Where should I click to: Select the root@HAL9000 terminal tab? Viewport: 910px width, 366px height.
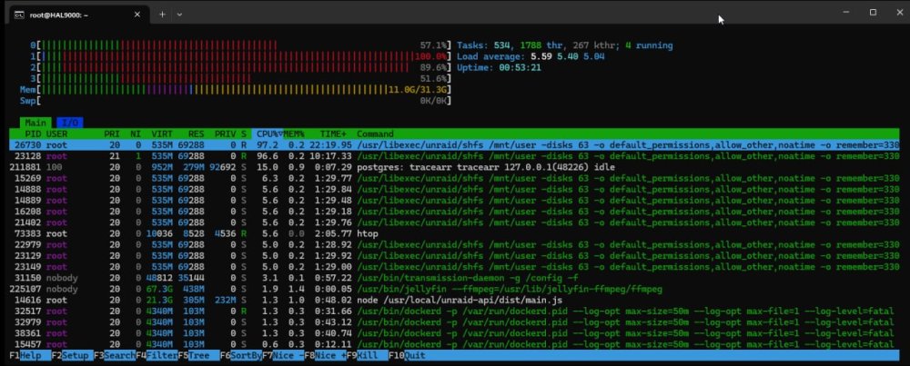click(77, 15)
